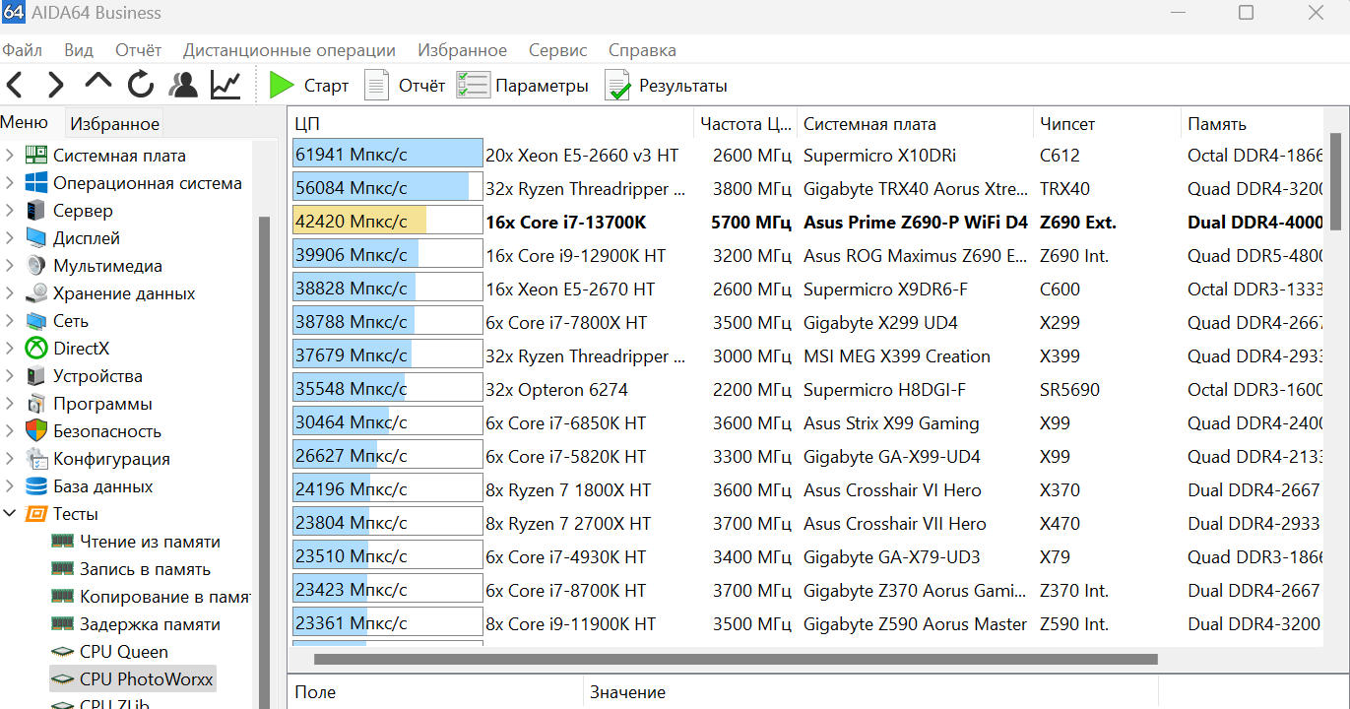Select the CPU Queen test
This screenshot has height=709, width=1350.
pos(124,651)
